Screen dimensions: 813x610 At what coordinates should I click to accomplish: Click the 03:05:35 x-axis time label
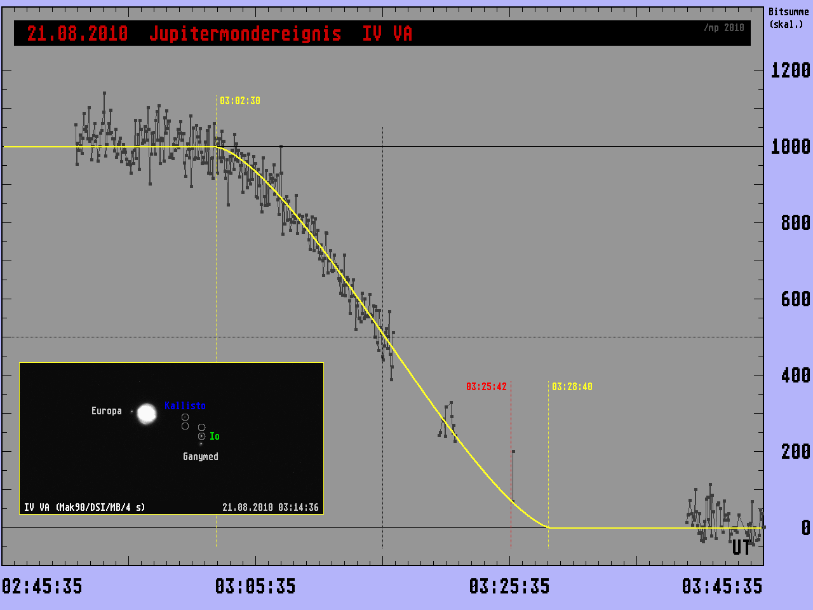(255, 586)
